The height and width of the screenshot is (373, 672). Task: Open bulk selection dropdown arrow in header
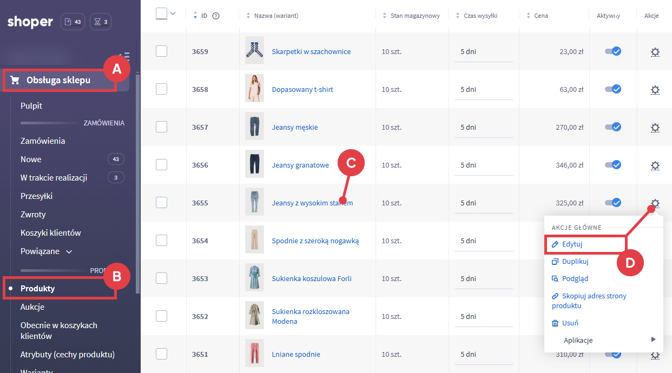click(173, 14)
